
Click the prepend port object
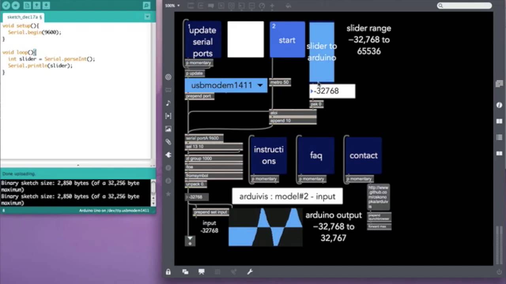199,96
